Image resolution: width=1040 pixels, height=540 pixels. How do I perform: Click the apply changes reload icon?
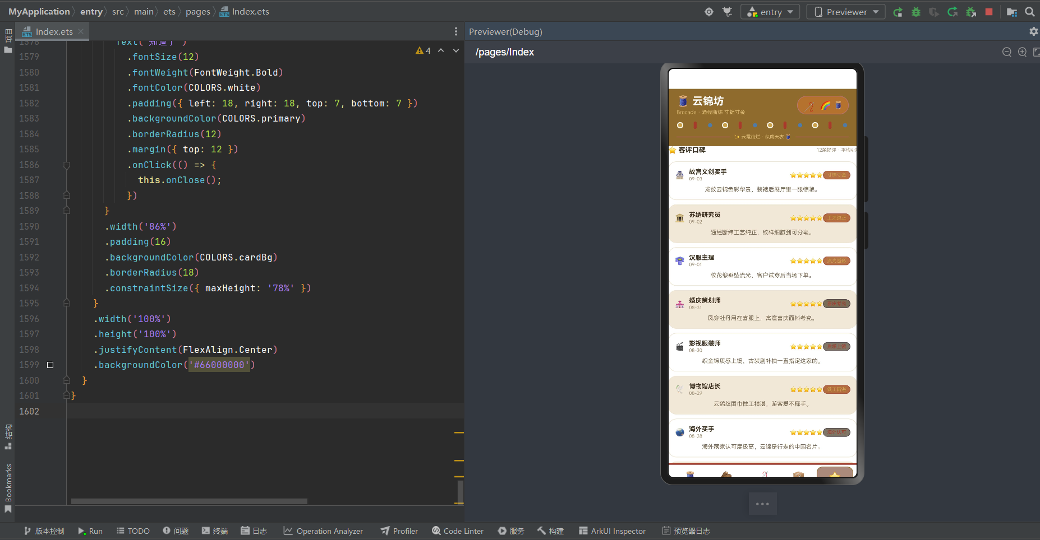click(x=952, y=12)
